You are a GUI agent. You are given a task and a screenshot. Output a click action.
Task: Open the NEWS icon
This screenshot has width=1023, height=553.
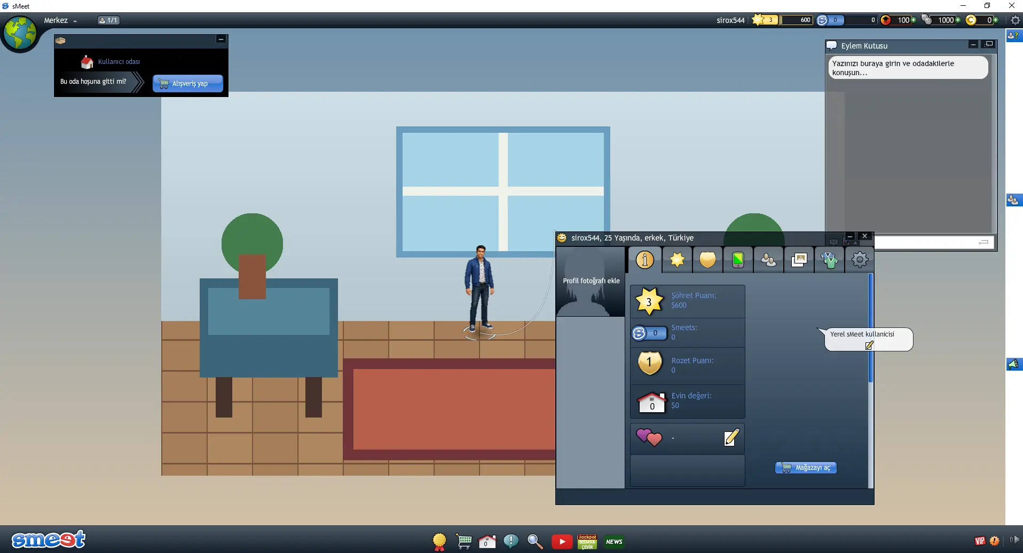(614, 542)
